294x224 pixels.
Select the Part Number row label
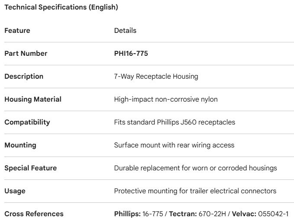tap(26, 54)
